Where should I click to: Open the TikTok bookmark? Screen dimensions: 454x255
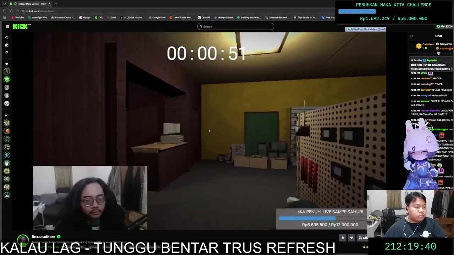coord(132,17)
